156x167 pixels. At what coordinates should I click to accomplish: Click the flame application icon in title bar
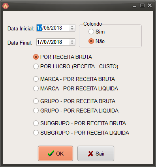pyautogui.click(x=6, y=6)
